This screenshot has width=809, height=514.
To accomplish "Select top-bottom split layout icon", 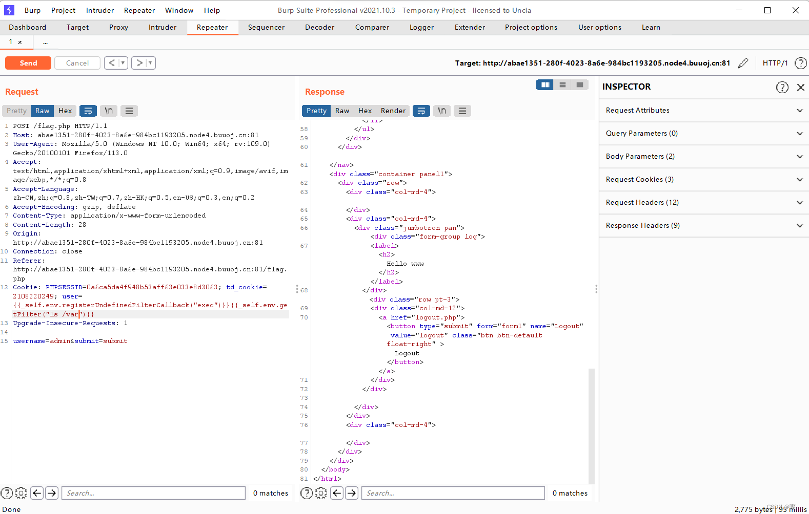I will tap(562, 84).
